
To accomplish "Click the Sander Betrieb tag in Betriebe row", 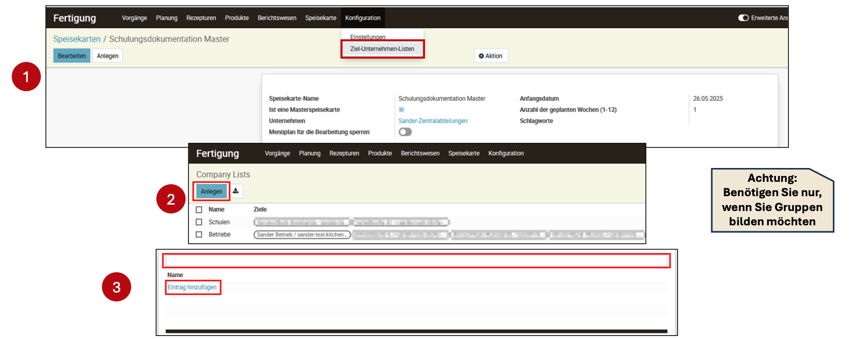I will tap(302, 235).
